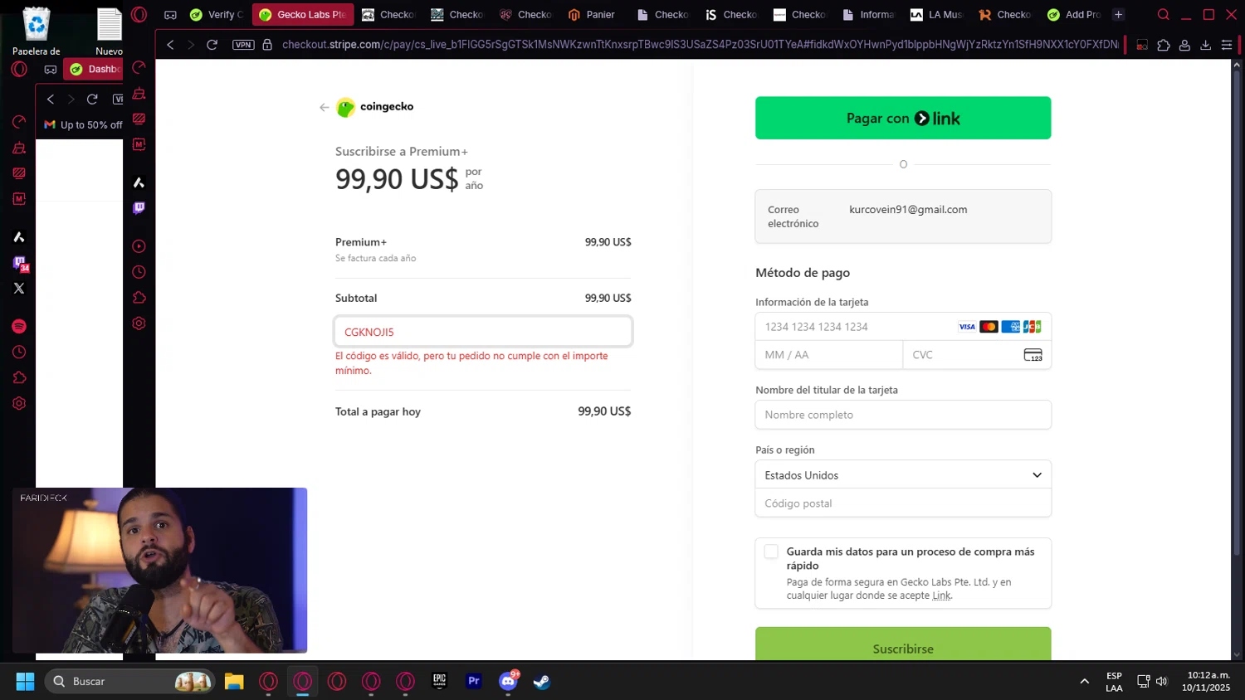Open a new tab with plus button
Viewport: 1245px width, 700px height.
tap(1118, 14)
